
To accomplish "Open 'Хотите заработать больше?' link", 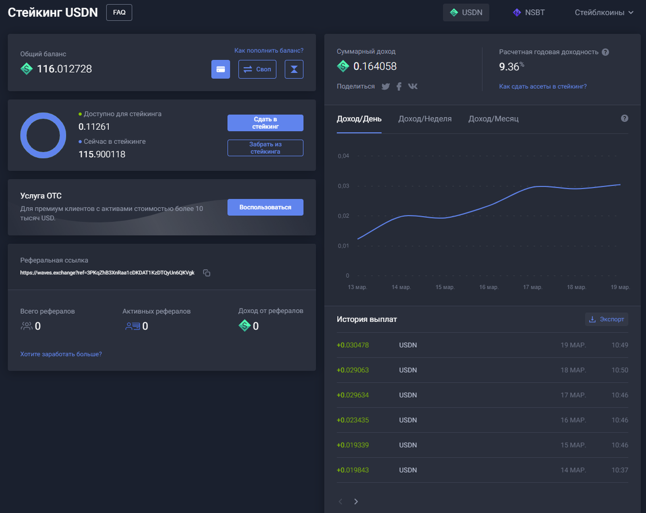I will pos(61,354).
